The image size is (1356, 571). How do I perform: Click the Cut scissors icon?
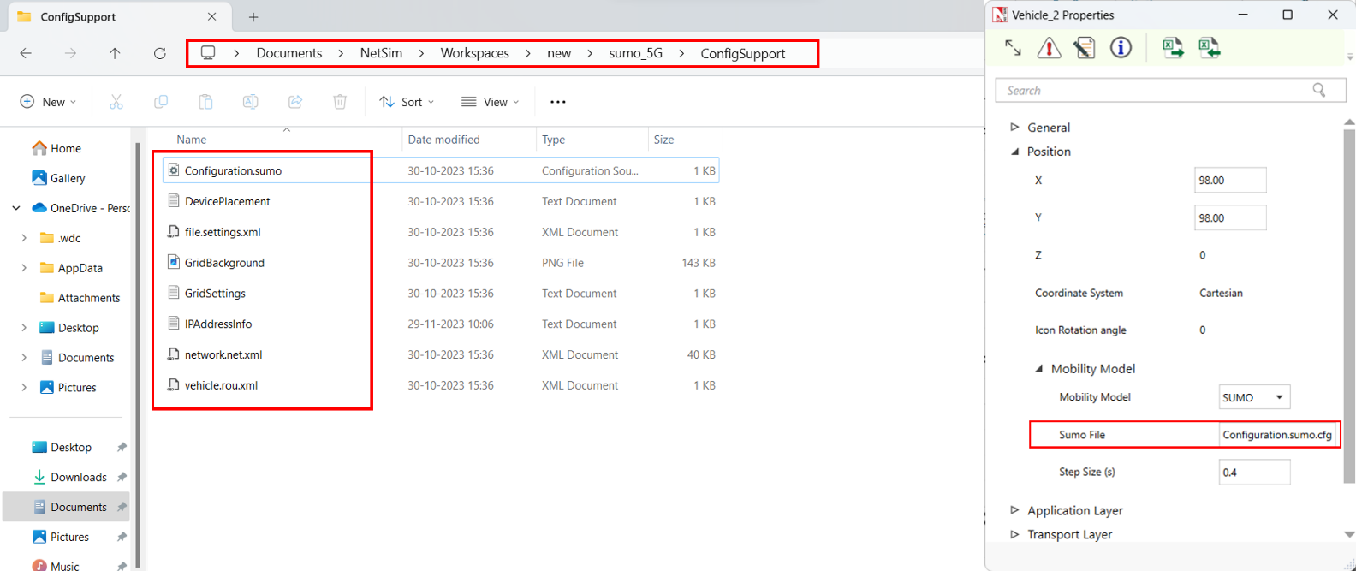[116, 102]
